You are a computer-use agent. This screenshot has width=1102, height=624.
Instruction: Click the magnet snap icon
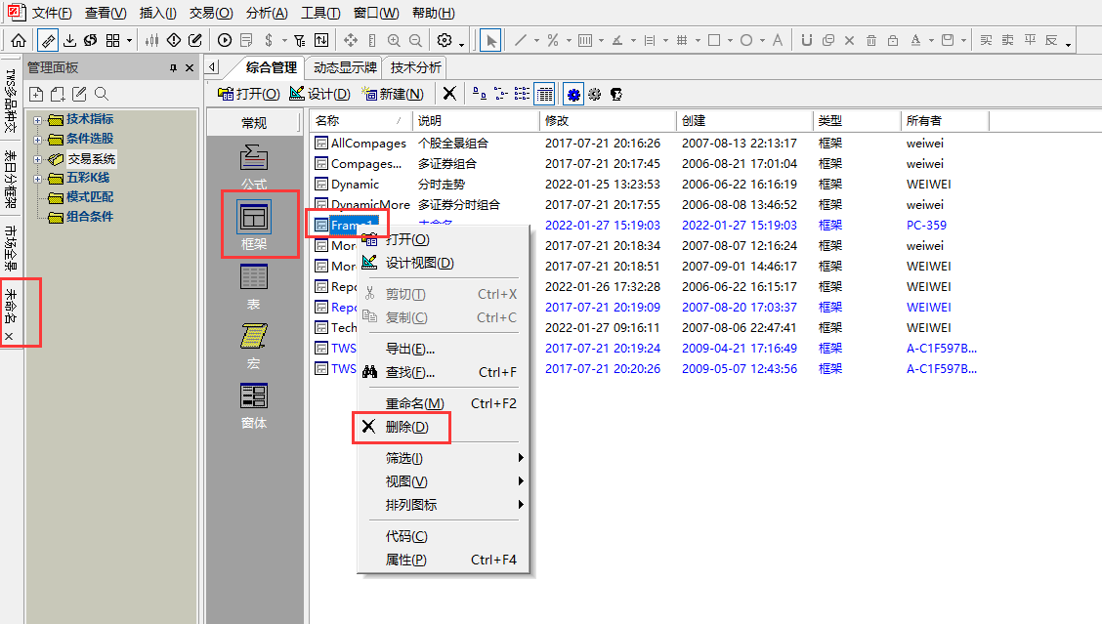point(807,40)
